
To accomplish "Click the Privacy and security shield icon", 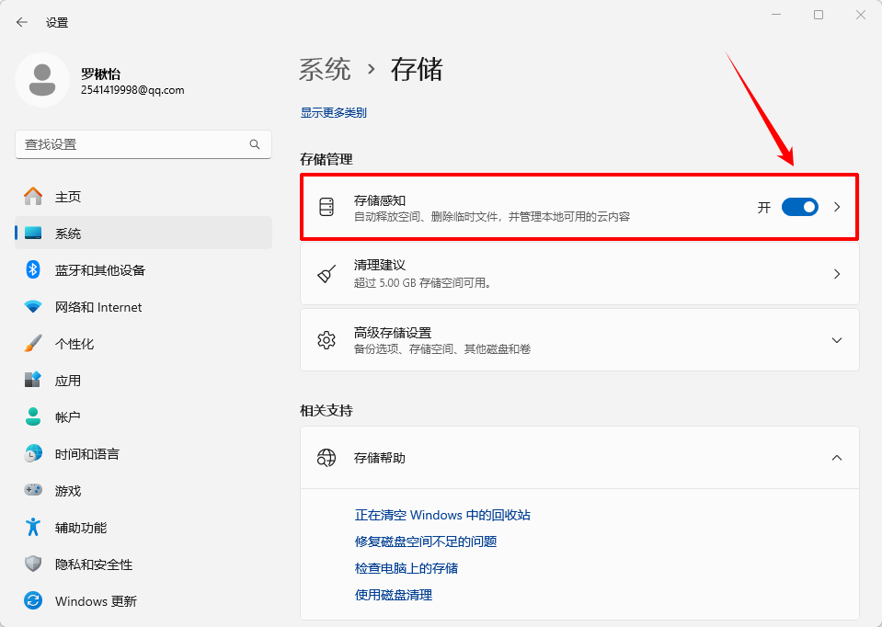I will tap(33, 564).
